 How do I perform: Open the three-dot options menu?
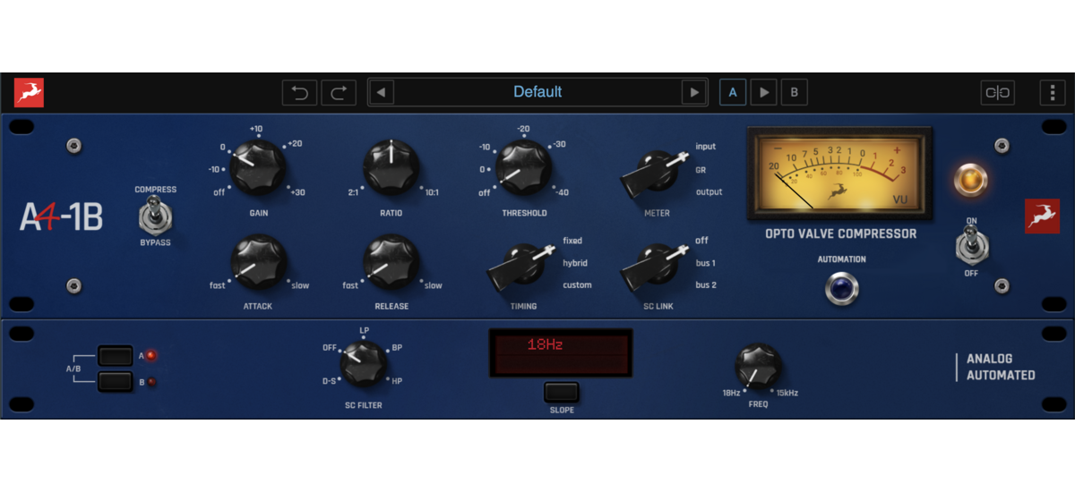[x=1052, y=92]
